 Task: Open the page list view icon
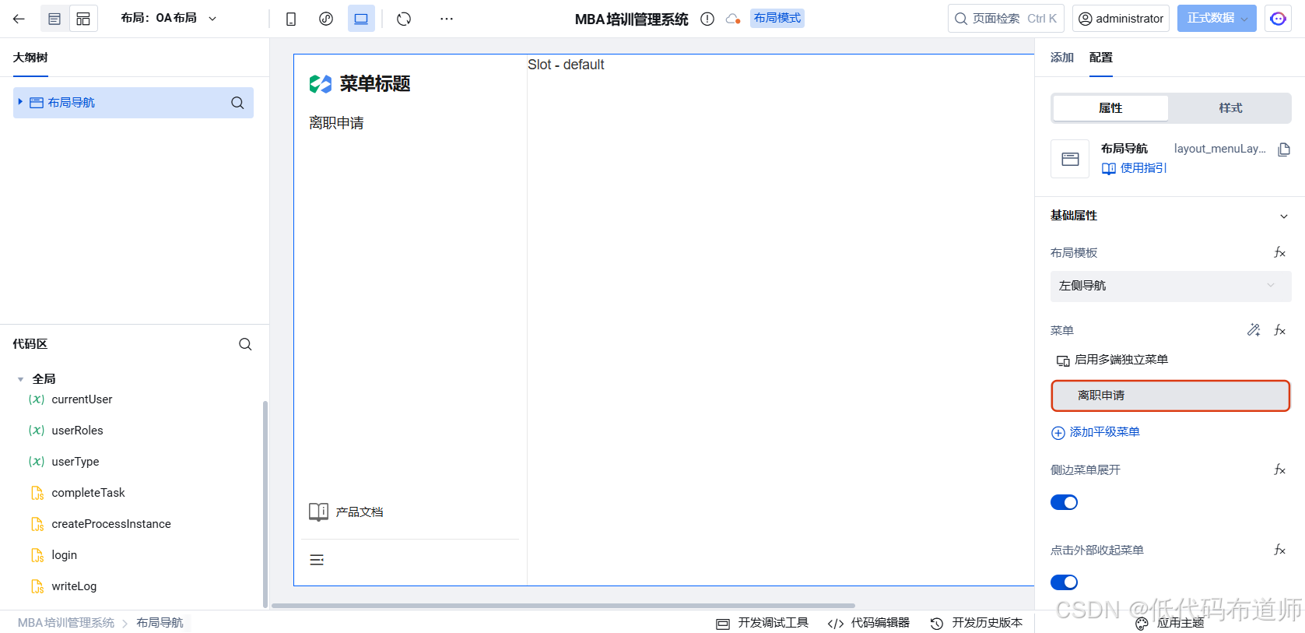point(54,19)
